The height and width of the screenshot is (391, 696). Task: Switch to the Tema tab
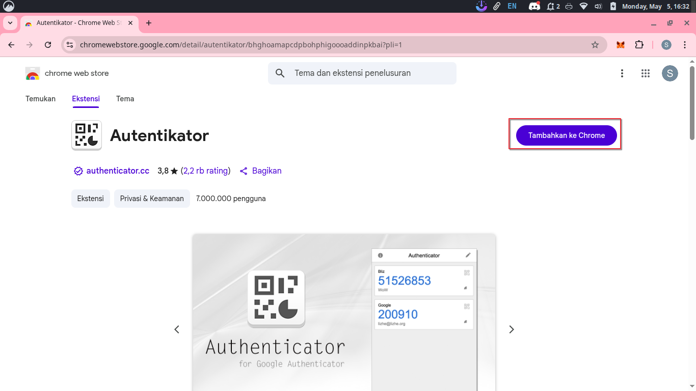(125, 99)
